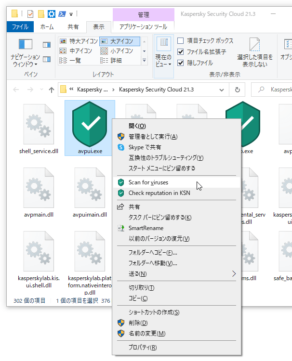
Task: Click the Check reputation in KSN shield icon
Action: 121,193
